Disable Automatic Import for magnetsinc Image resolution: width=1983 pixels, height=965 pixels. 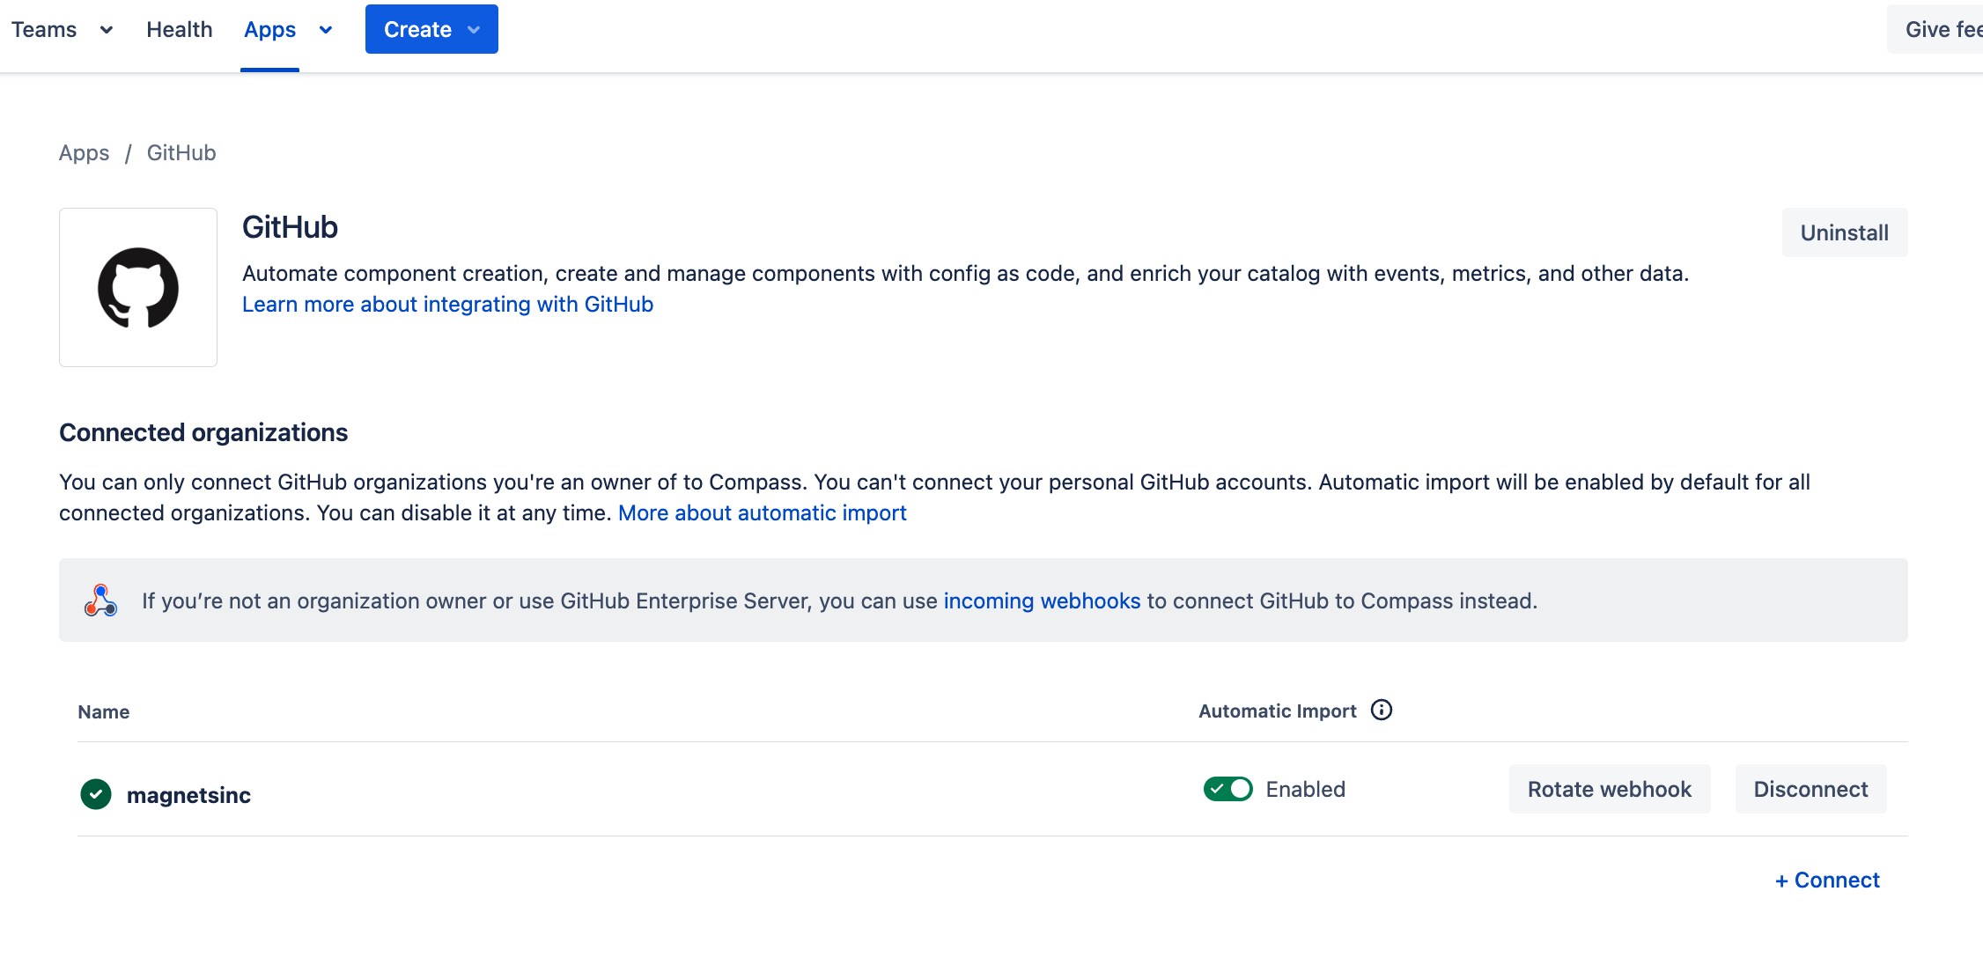[x=1227, y=789]
